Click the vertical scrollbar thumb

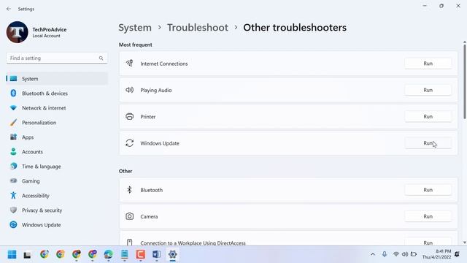[x=465, y=81]
